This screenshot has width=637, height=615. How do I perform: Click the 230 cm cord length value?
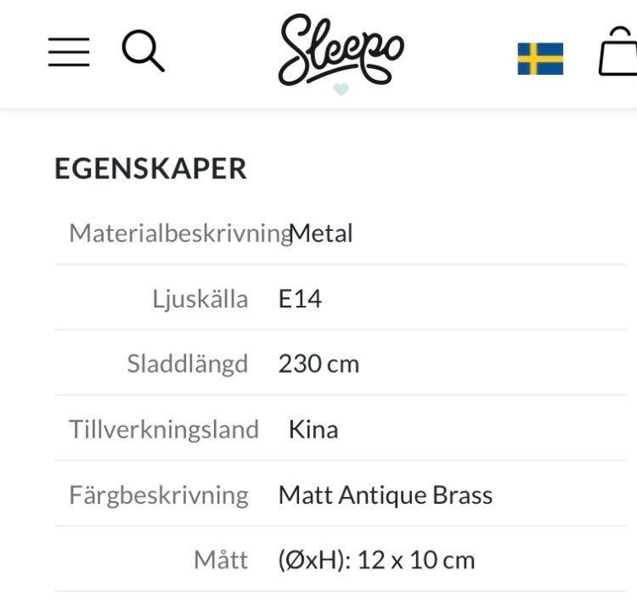pos(318,364)
